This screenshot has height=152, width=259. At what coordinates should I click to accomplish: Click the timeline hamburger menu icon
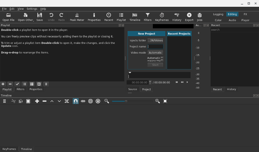[x=5, y=101]
